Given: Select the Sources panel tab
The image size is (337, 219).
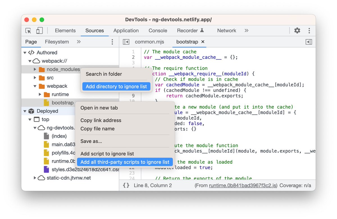Looking at the screenshot, I should point(95,31).
